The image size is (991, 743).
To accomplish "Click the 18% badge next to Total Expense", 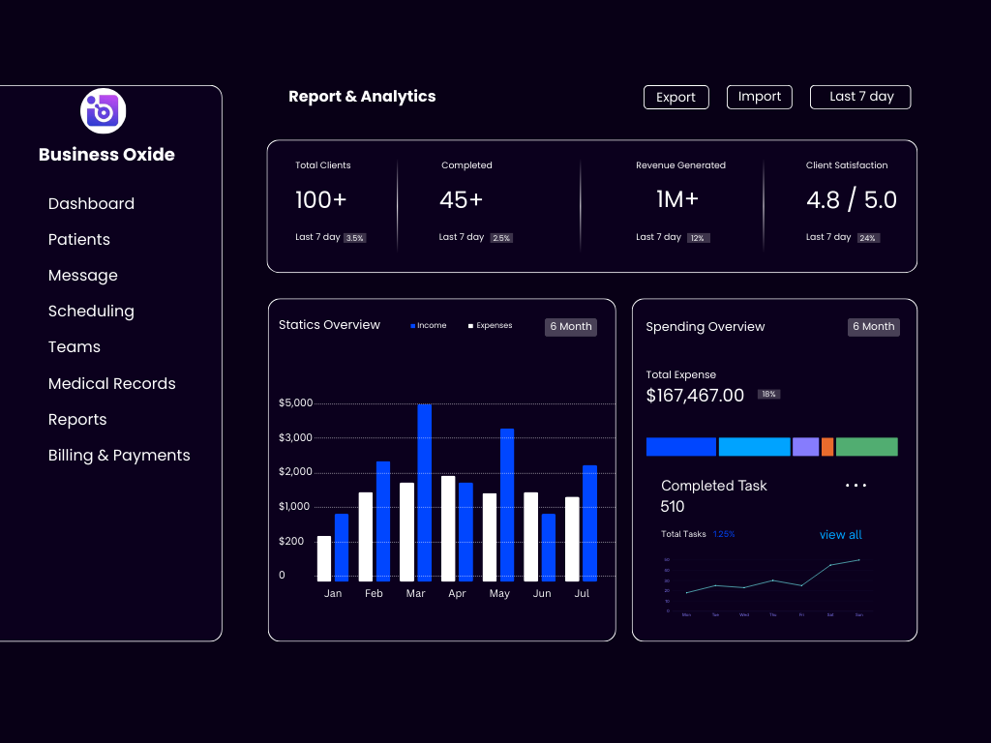I will click(768, 395).
